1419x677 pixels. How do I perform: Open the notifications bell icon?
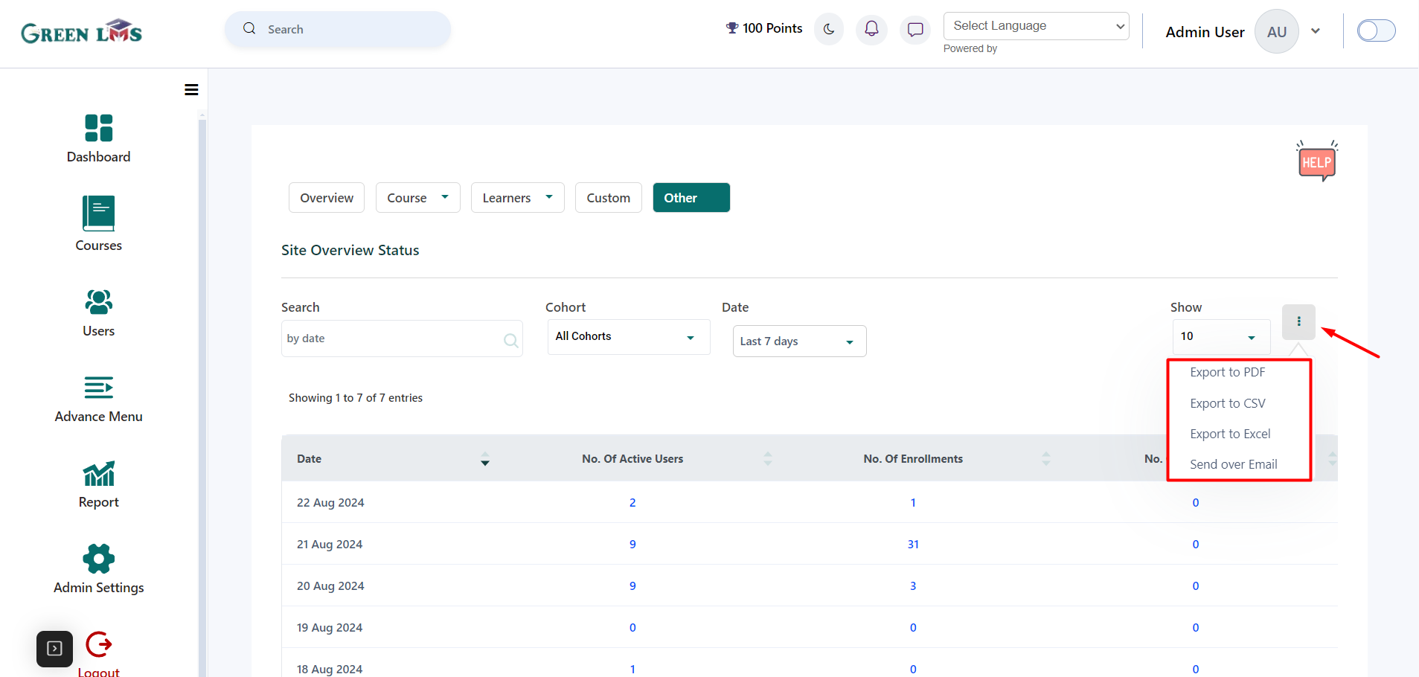[871, 30]
